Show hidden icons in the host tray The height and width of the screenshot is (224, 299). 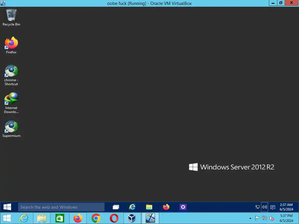pos(250,218)
